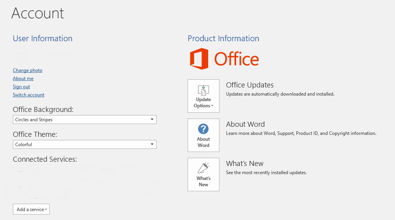
Task: Click the Office logo
Action: coord(224,59)
